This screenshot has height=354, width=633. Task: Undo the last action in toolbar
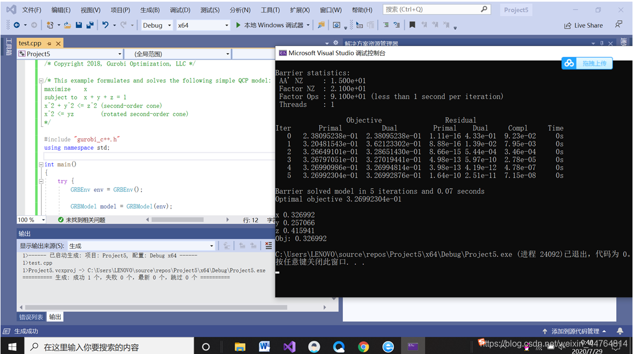pyautogui.click(x=105, y=25)
